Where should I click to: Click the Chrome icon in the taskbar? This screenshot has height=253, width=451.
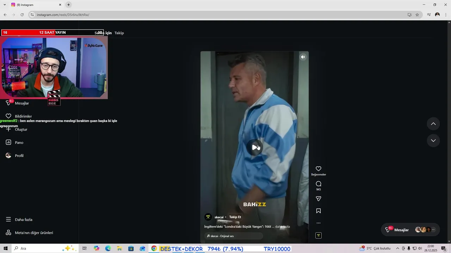pyautogui.click(x=154, y=248)
